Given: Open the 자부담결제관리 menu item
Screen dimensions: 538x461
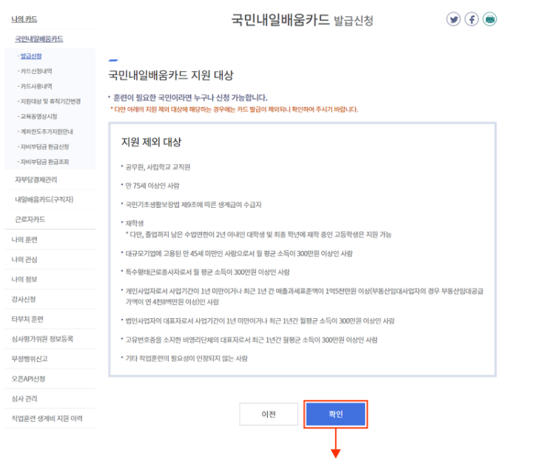Looking at the screenshot, I should [36, 179].
